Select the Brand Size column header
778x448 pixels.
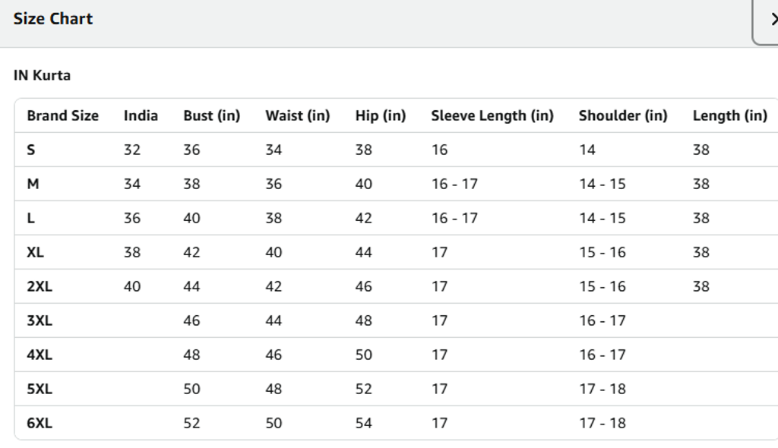click(62, 115)
